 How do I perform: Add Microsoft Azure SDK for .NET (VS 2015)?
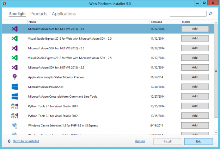tap(195, 29)
